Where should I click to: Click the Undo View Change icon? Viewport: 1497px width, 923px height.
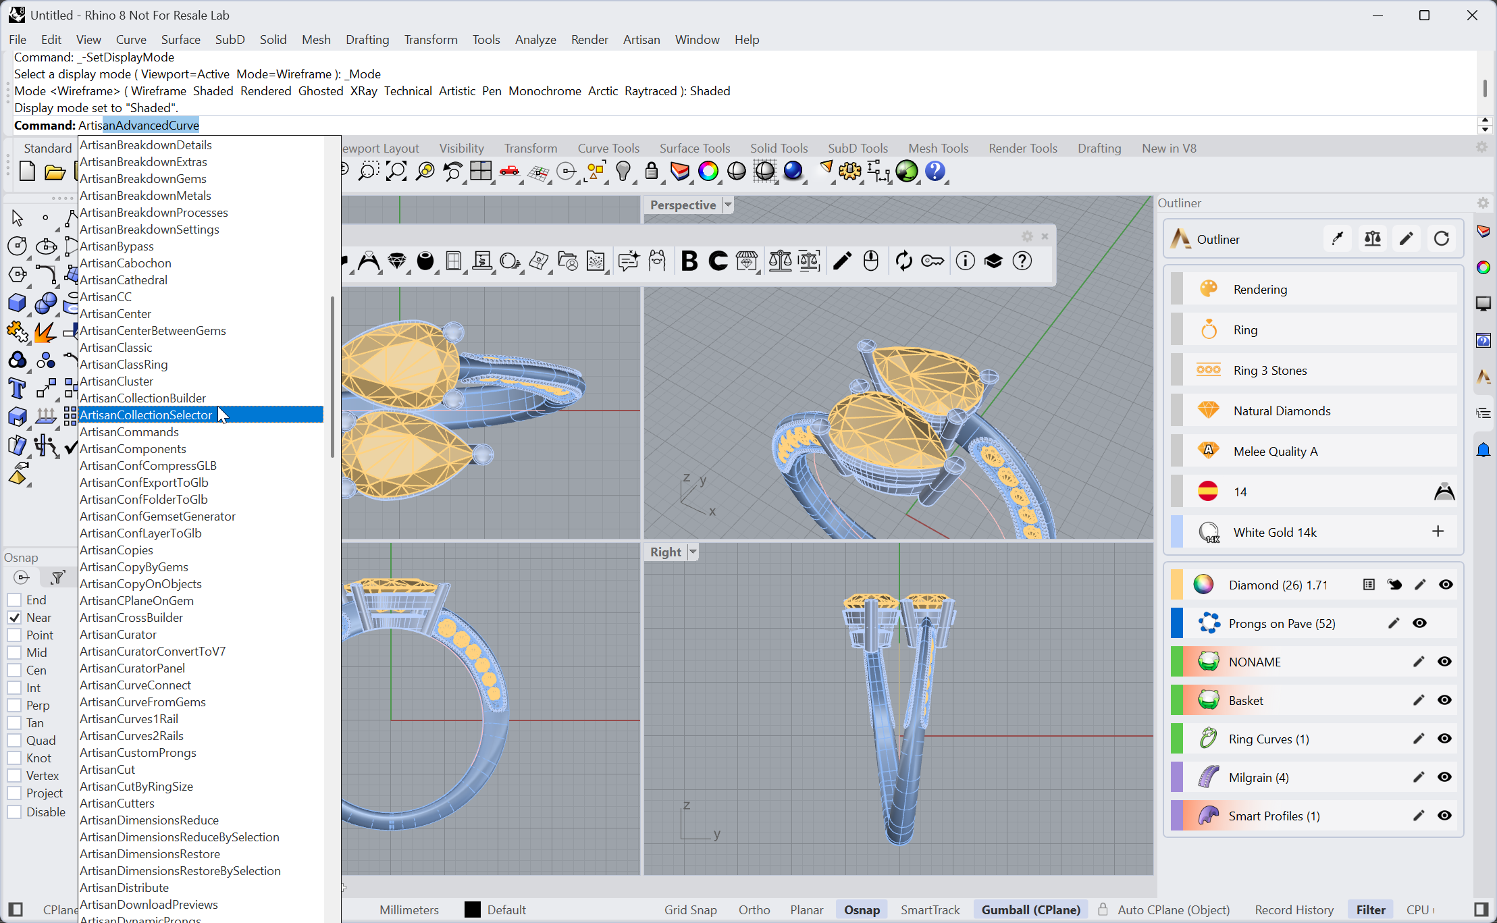coord(453,172)
